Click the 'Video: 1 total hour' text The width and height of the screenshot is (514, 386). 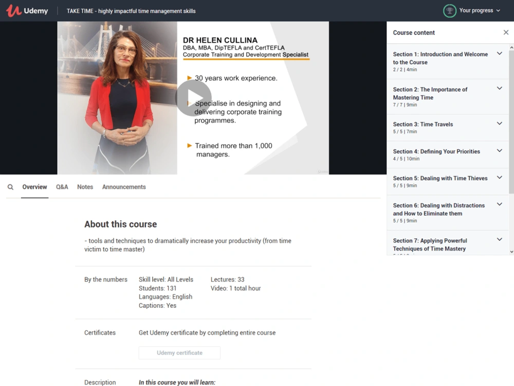coord(235,288)
